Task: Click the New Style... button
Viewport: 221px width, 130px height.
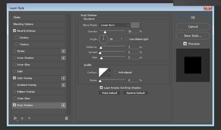Action: tap(193, 36)
